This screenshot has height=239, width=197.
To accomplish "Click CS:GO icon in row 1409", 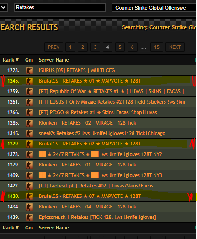I will (x=29, y=176).
